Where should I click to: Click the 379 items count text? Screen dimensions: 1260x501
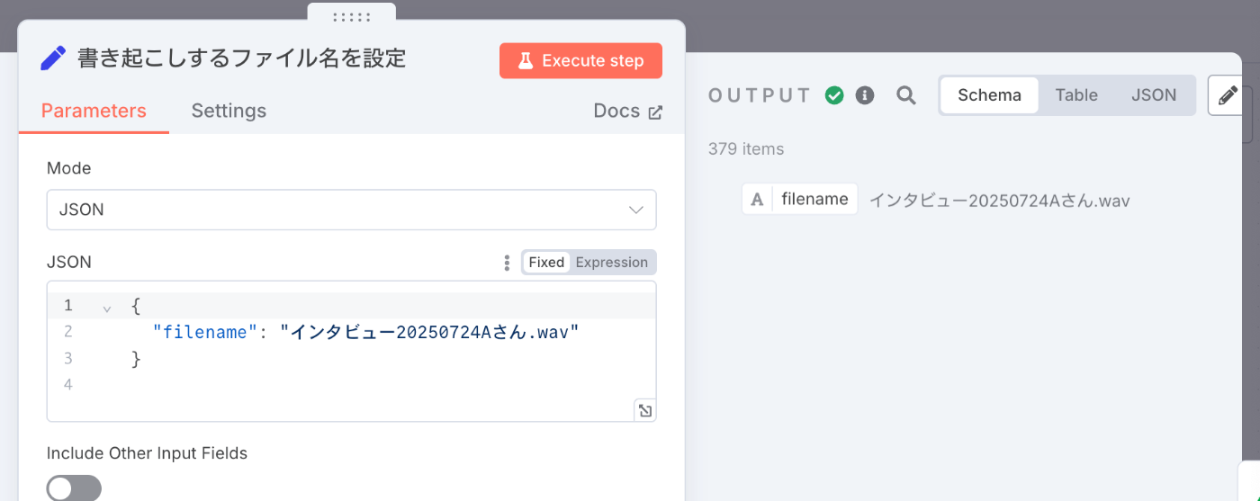tap(746, 149)
